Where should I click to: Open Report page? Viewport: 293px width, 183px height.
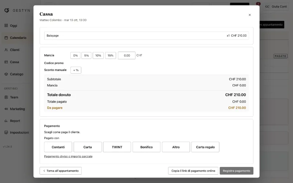pyautogui.click(x=15, y=121)
